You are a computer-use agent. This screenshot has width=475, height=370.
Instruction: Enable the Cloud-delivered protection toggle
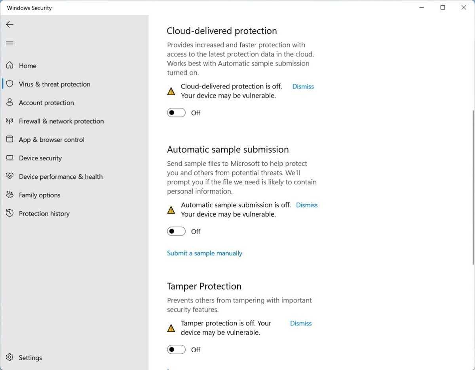[x=176, y=113]
